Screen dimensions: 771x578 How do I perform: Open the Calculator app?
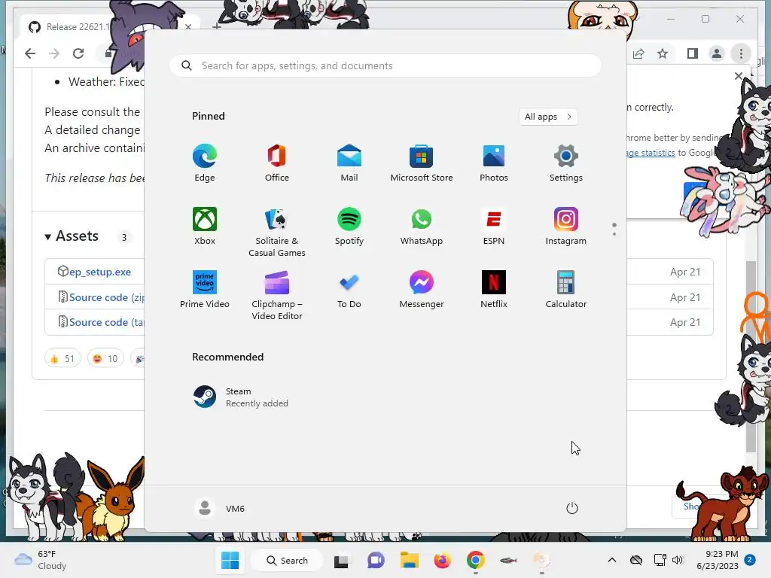tap(566, 290)
